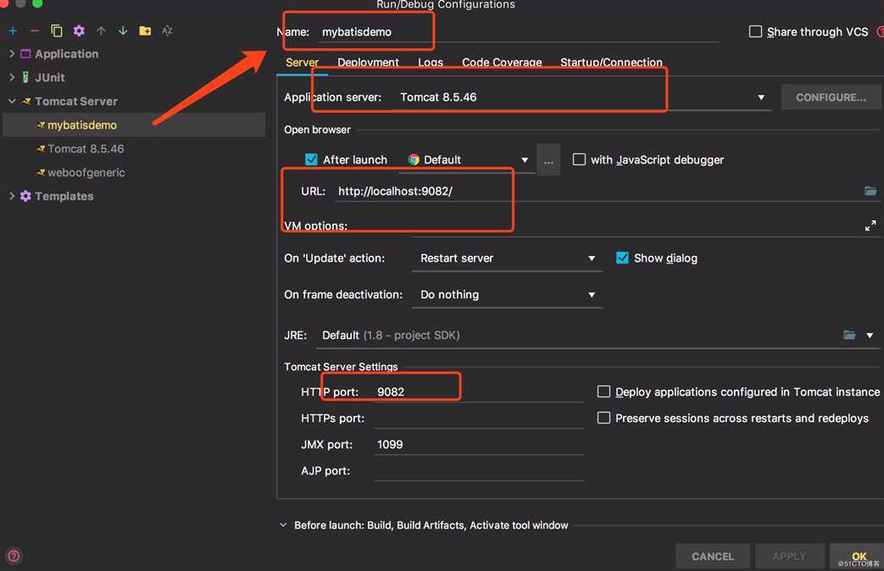Click the JUnit group icon
The image size is (884, 571).
[25, 78]
